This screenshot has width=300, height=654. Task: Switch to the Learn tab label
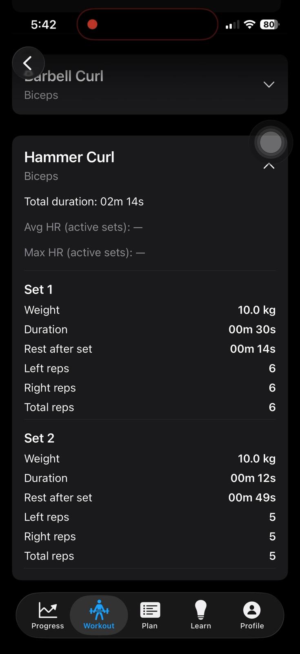201,626
